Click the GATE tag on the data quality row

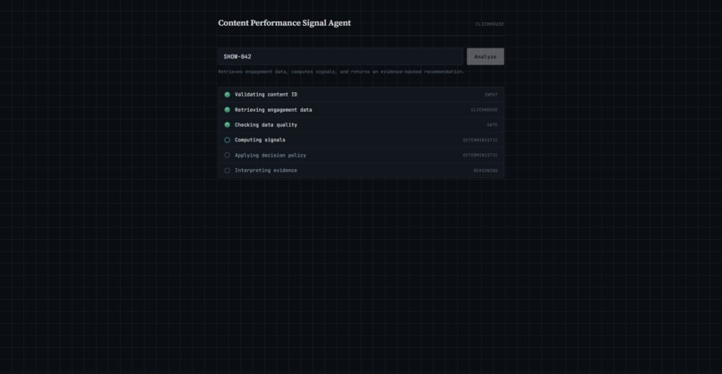coord(492,124)
